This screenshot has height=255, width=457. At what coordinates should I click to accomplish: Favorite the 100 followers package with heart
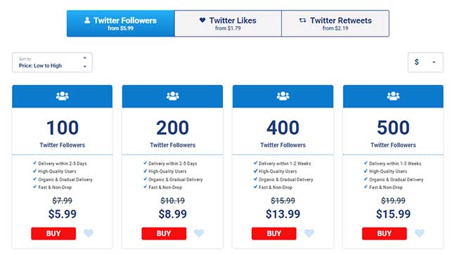click(x=89, y=233)
